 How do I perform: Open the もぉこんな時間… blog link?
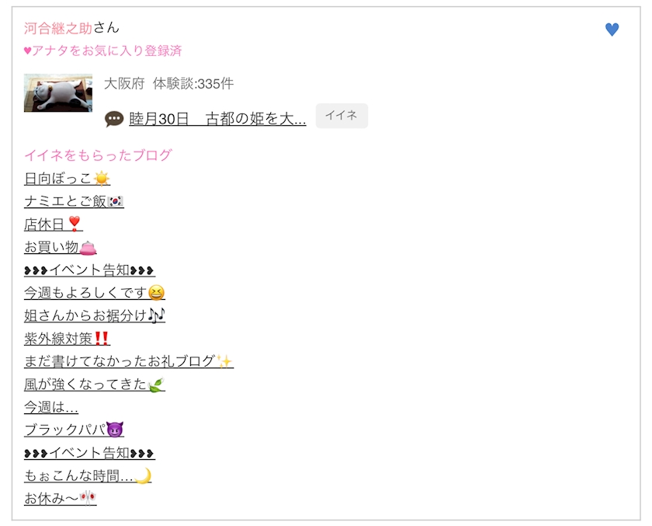(x=88, y=475)
